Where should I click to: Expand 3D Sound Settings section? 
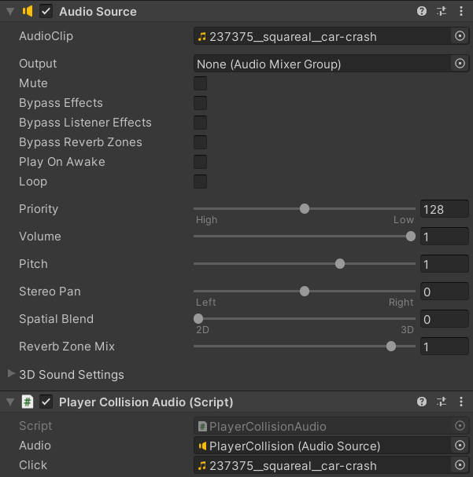[x=11, y=374]
